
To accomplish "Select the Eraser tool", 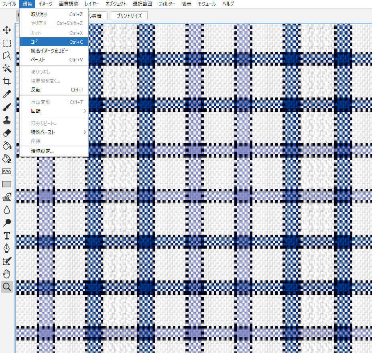I will (x=7, y=133).
